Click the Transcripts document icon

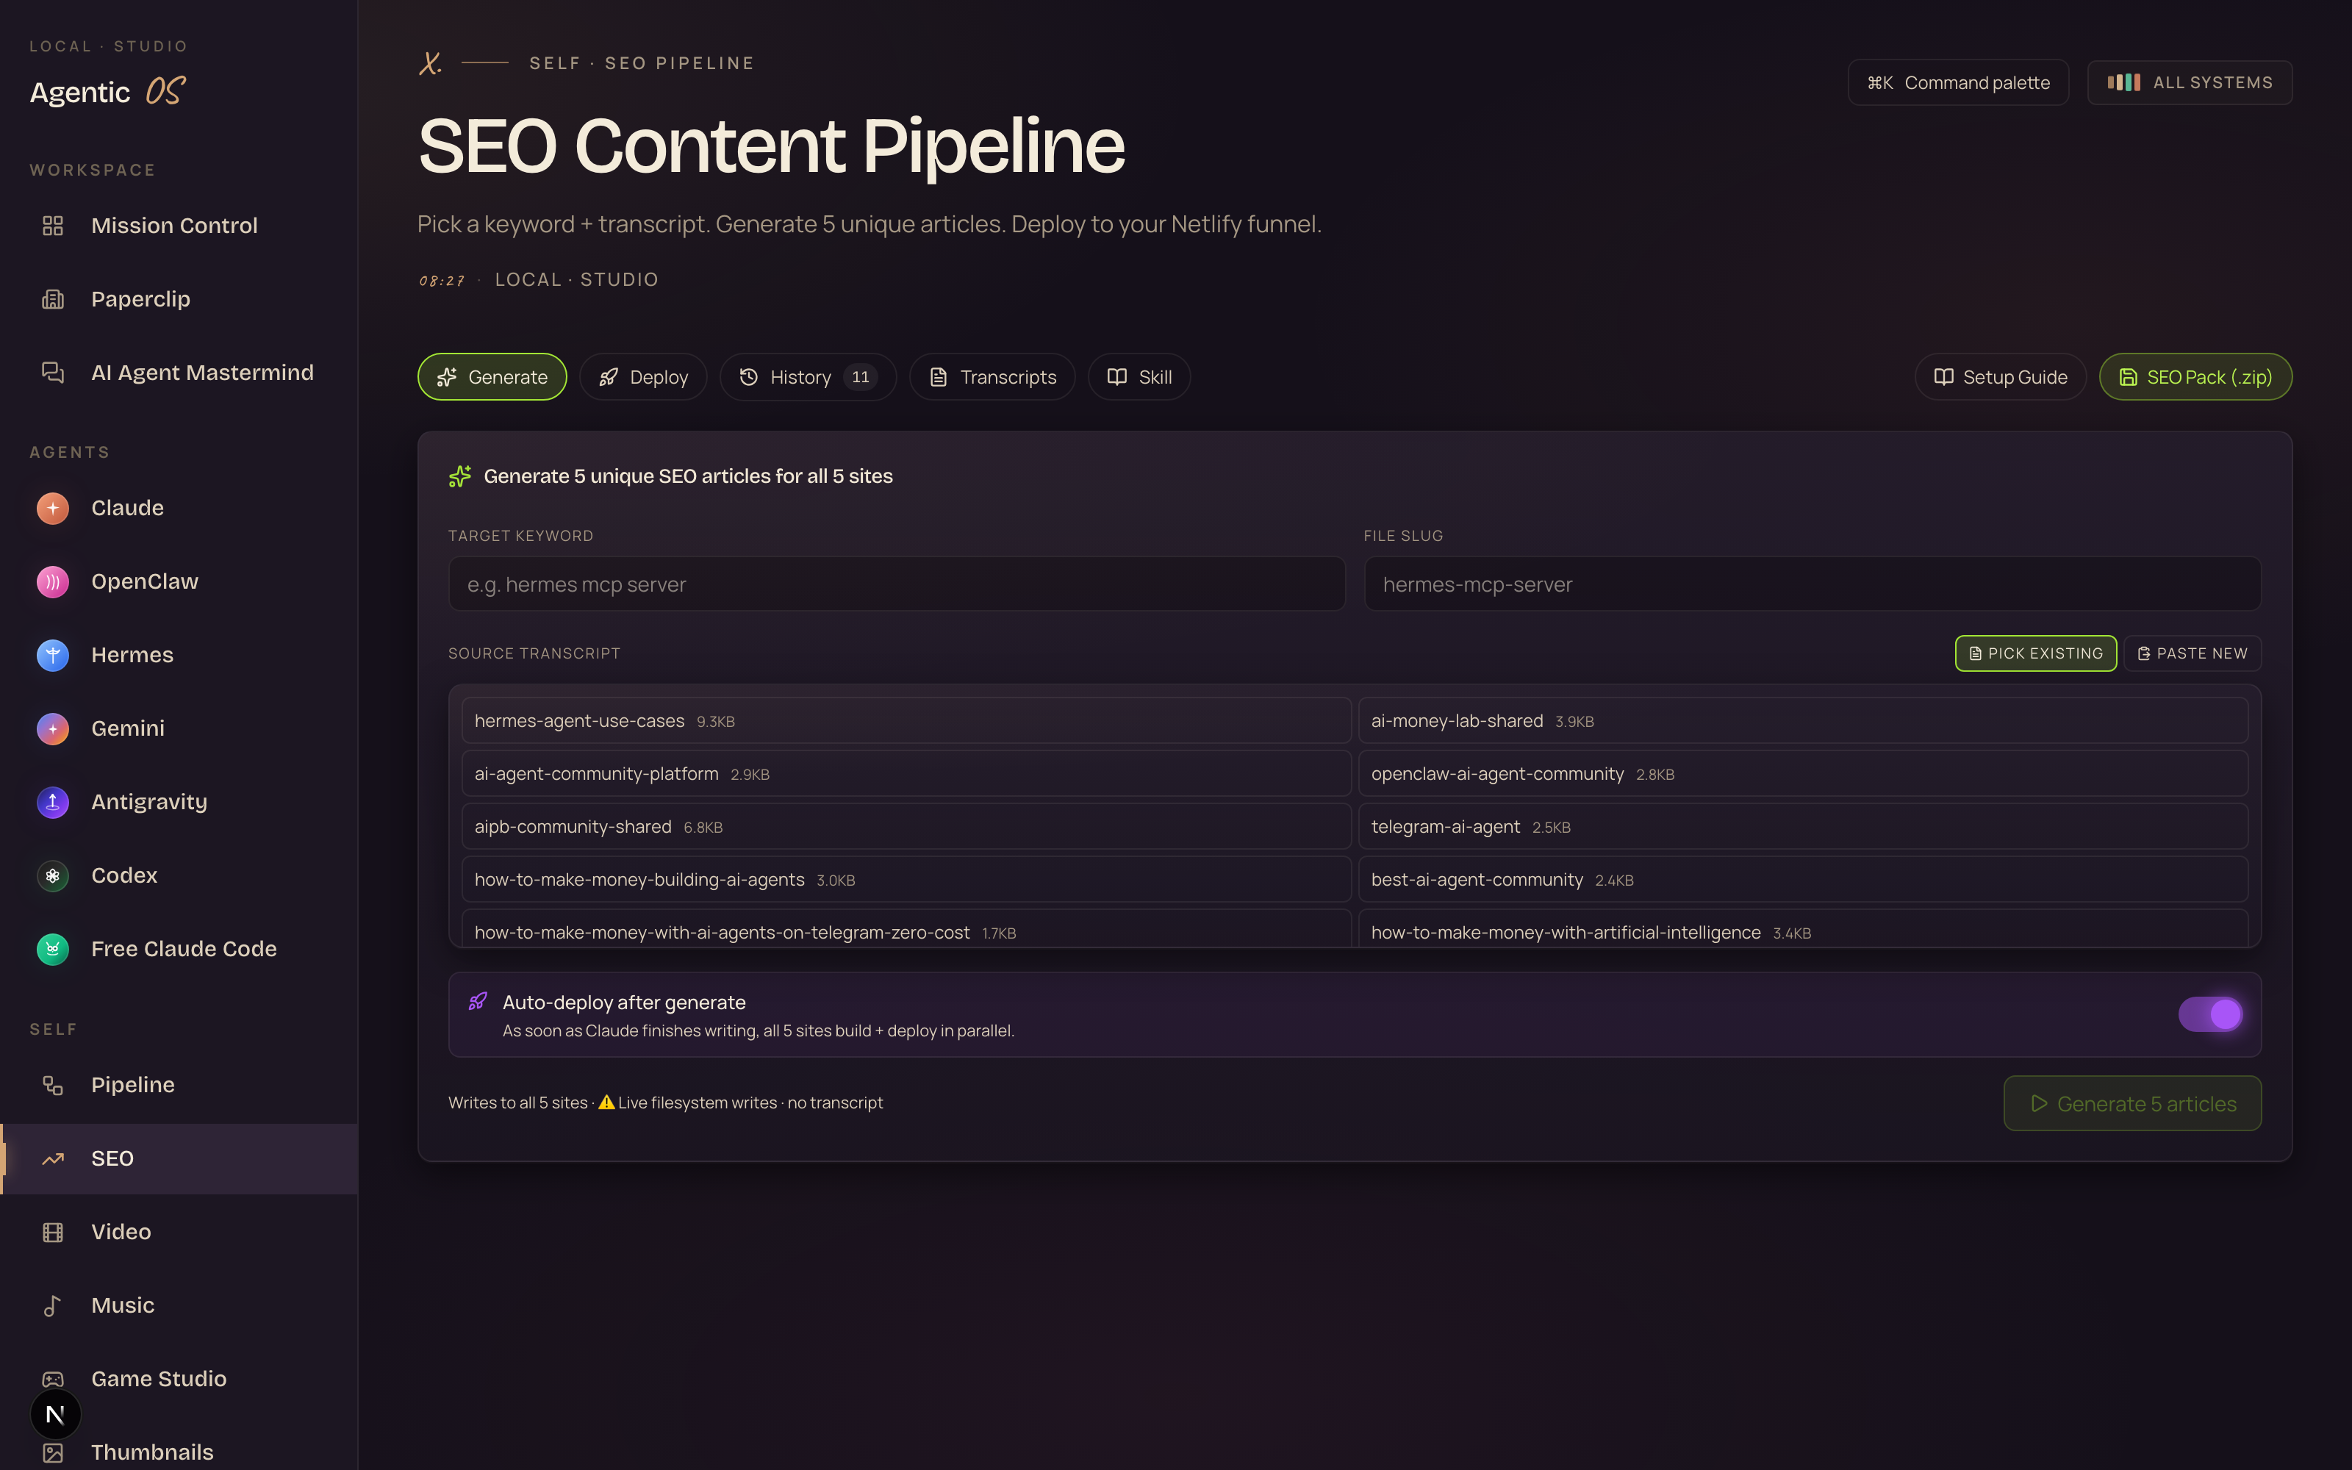(x=938, y=377)
